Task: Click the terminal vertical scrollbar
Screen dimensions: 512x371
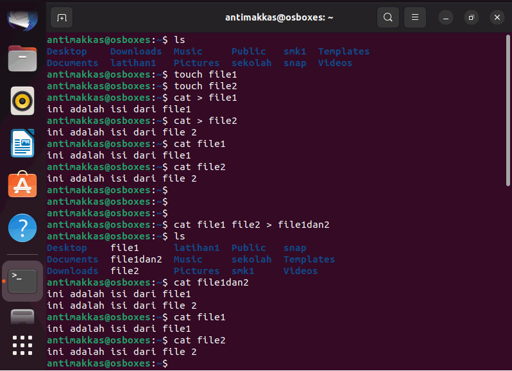Action: coord(508,110)
